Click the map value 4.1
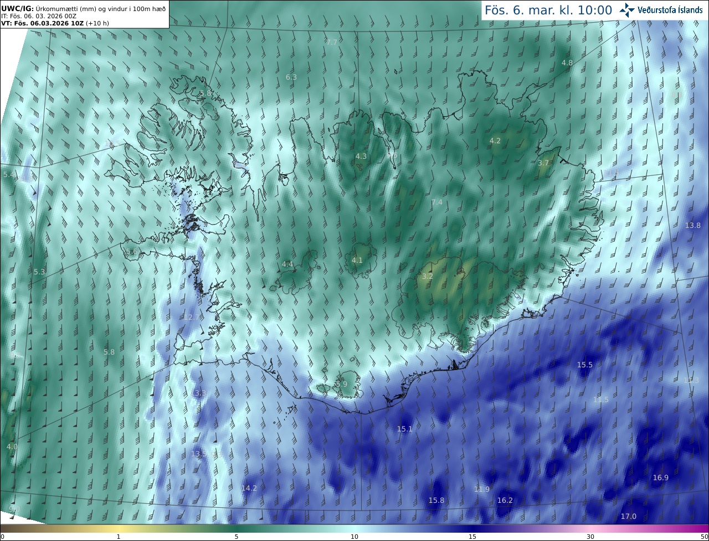This screenshot has height=541, width=709. [357, 260]
